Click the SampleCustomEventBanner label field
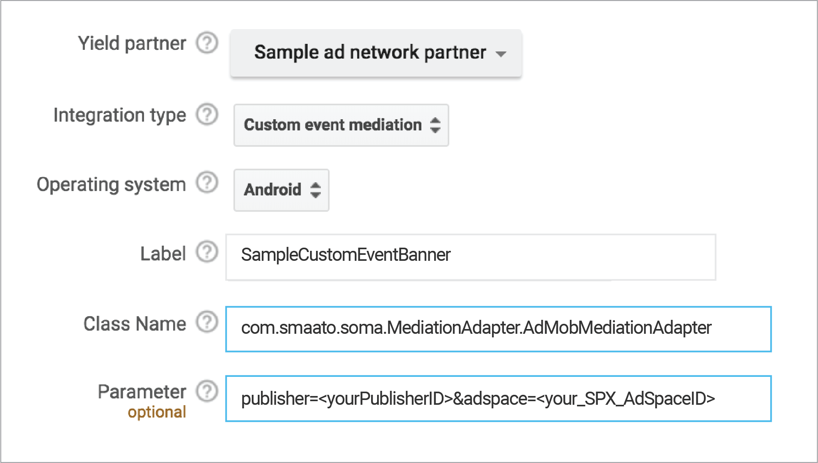Image resolution: width=818 pixels, height=463 pixels. coord(471,257)
